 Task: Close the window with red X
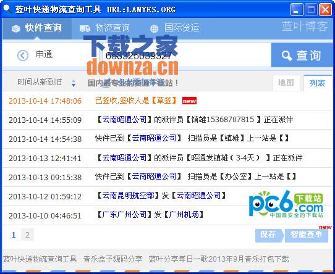pyautogui.click(x=325, y=10)
